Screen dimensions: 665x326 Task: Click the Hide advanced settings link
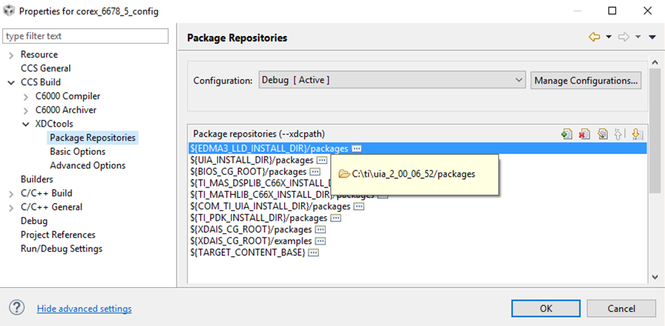(x=84, y=308)
